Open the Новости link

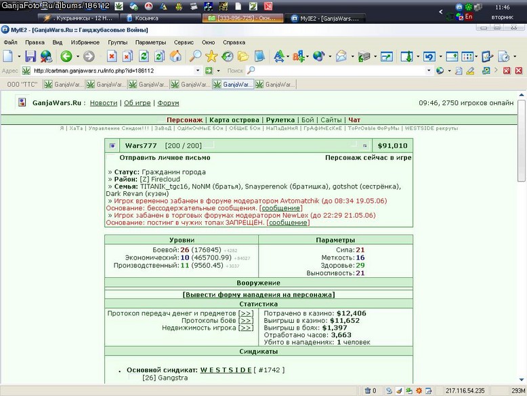[x=104, y=103]
